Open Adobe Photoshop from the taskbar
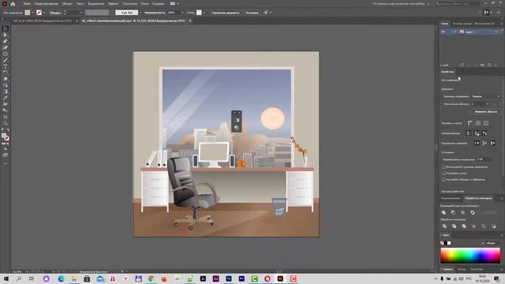This screenshot has height=284, width=505. click(229, 278)
